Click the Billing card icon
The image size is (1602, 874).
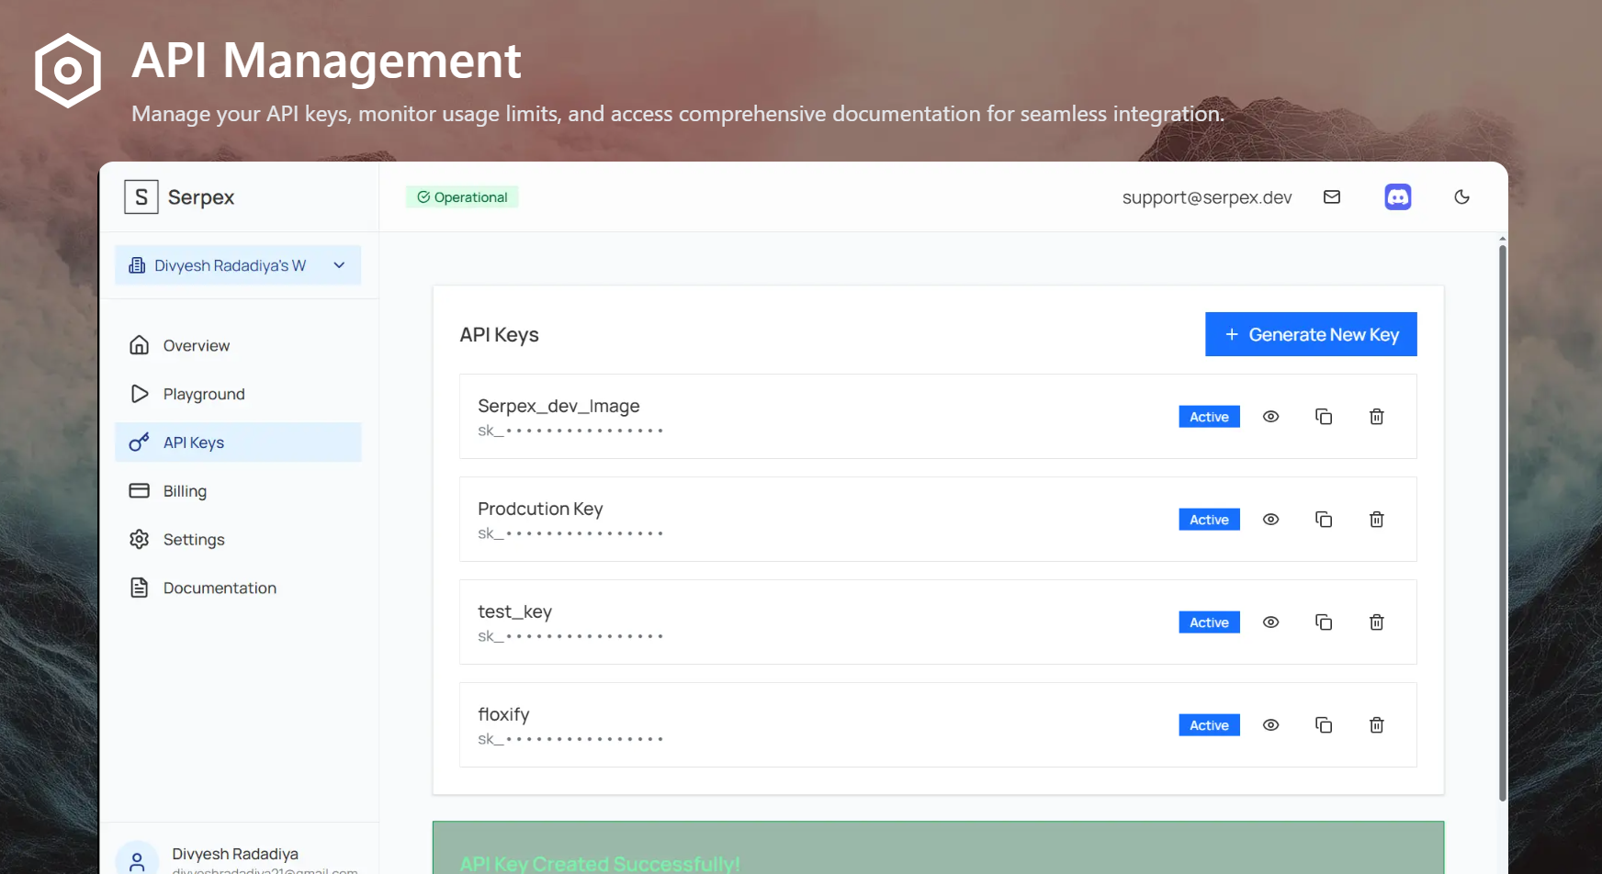138,490
